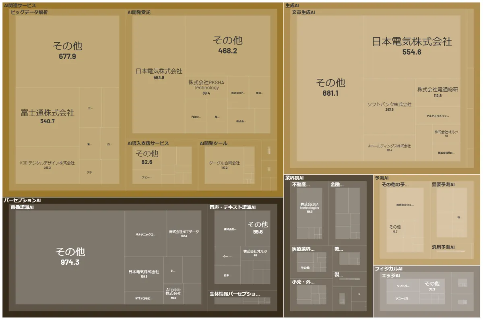Click the 富士通株式会社 340.7 treemap tile
This screenshot has width=483, height=320.
[x=47, y=117]
